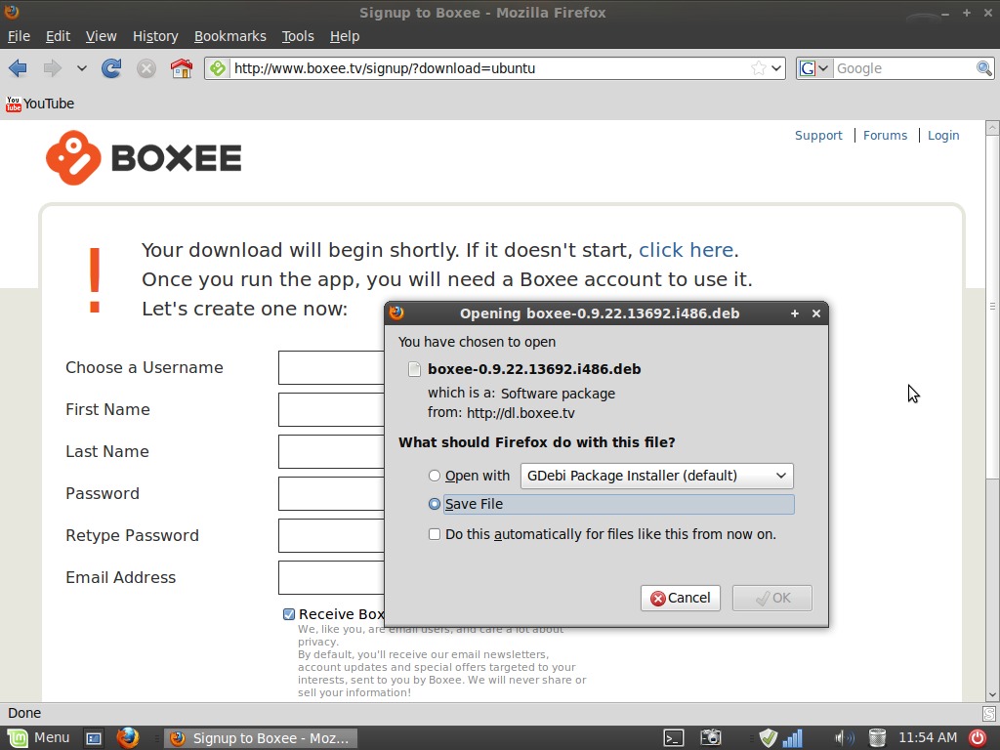Image resolution: width=1000 pixels, height=750 pixels.
Task: Open the View menu
Action: pos(101,36)
